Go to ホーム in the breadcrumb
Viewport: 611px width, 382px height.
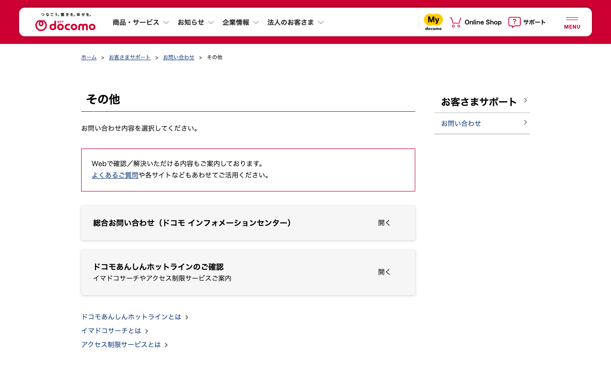pyautogui.click(x=89, y=57)
